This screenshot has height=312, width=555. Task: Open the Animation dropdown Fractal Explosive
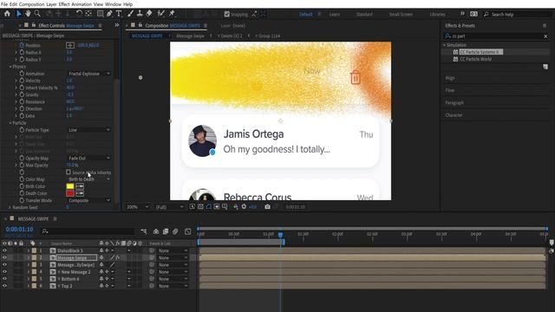click(x=88, y=74)
